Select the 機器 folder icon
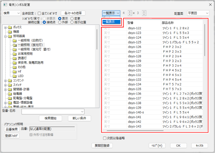215x153 pixels. [10, 32]
